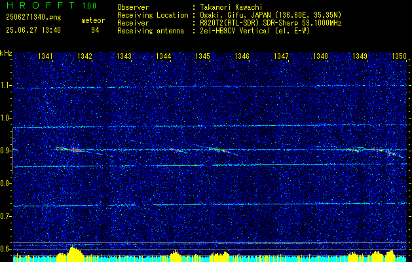
Task: Click the 1.0 kHz frequency axis label
Action: click(x=5, y=119)
